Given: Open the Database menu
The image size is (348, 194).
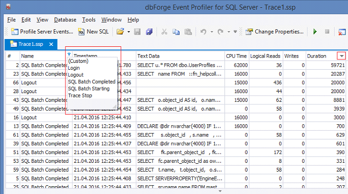Looking at the screenshot, I should pyautogui.click(x=65, y=19).
